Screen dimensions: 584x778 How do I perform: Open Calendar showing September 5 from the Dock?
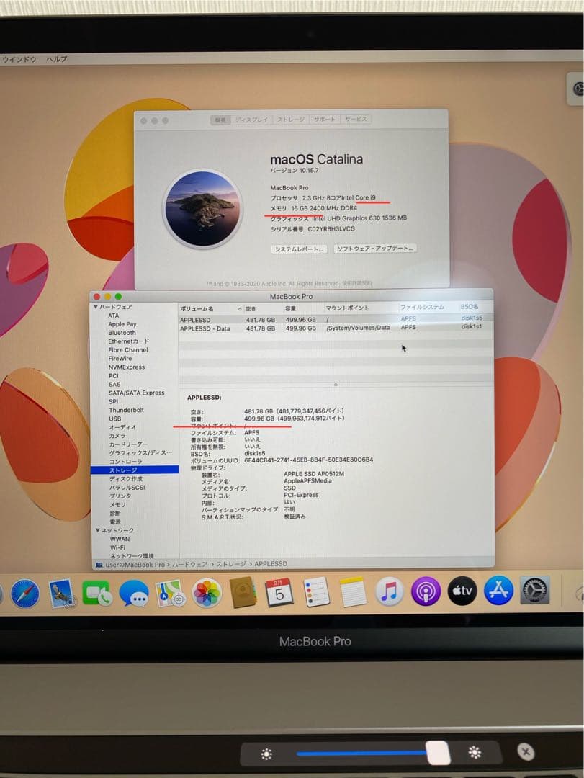(277, 592)
